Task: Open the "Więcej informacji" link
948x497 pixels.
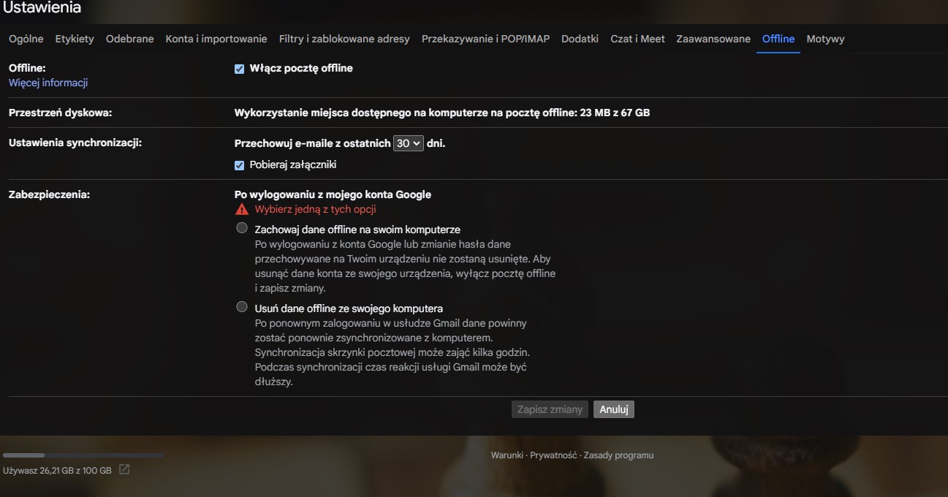Action: [x=48, y=82]
